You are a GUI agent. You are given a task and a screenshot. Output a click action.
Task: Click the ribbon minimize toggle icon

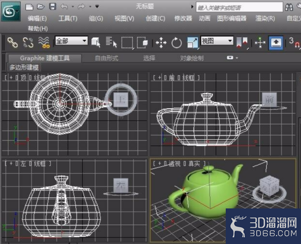click(230, 58)
